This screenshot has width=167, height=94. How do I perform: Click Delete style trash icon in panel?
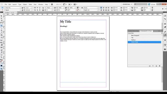[159, 66]
